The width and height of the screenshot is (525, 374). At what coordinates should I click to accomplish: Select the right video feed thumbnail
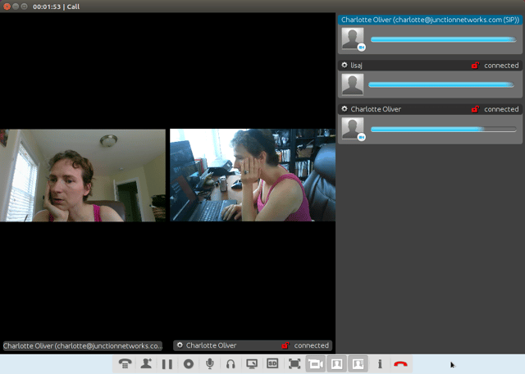click(252, 175)
